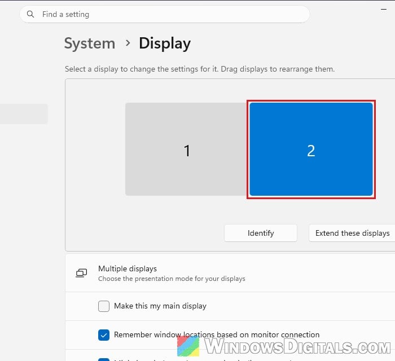Click 'Choose the presentation mode' description
Image resolution: width=395 pixels, height=361 pixels.
[x=172, y=279]
